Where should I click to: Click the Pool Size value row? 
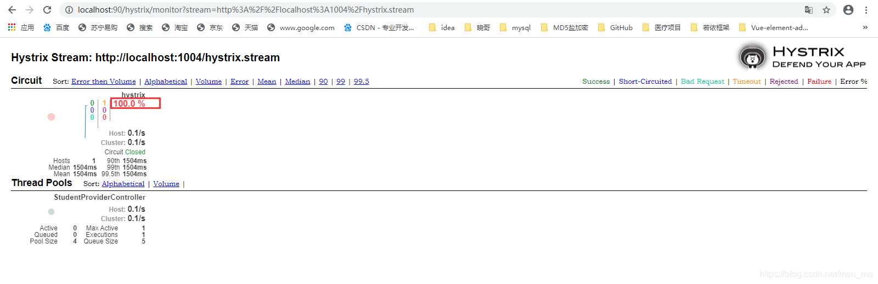pyautogui.click(x=53, y=241)
